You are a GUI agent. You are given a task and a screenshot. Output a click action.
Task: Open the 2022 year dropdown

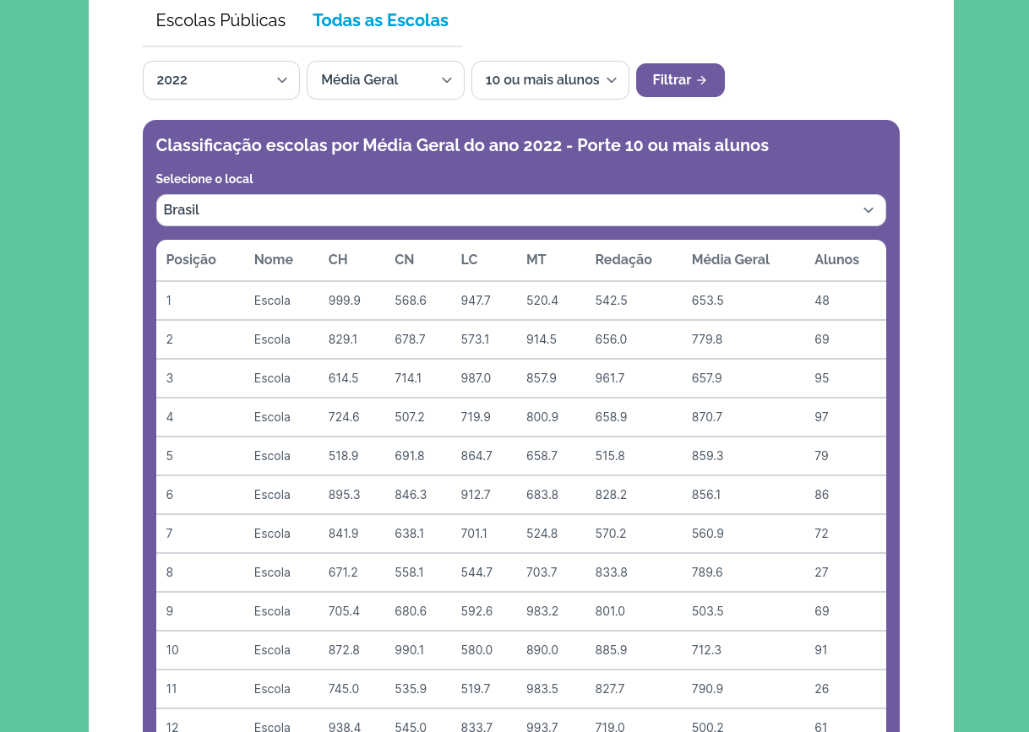tap(220, 80)
